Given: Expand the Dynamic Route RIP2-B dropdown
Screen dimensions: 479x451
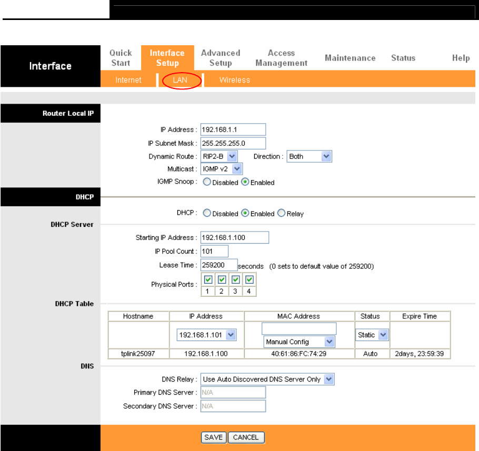Looking at the screenshot, I should (x=219, y=156).
